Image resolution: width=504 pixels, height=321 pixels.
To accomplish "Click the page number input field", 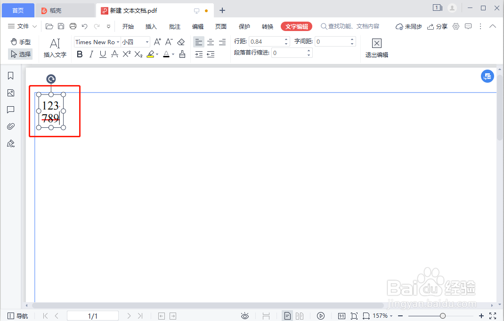I will (x=93, y=316).
